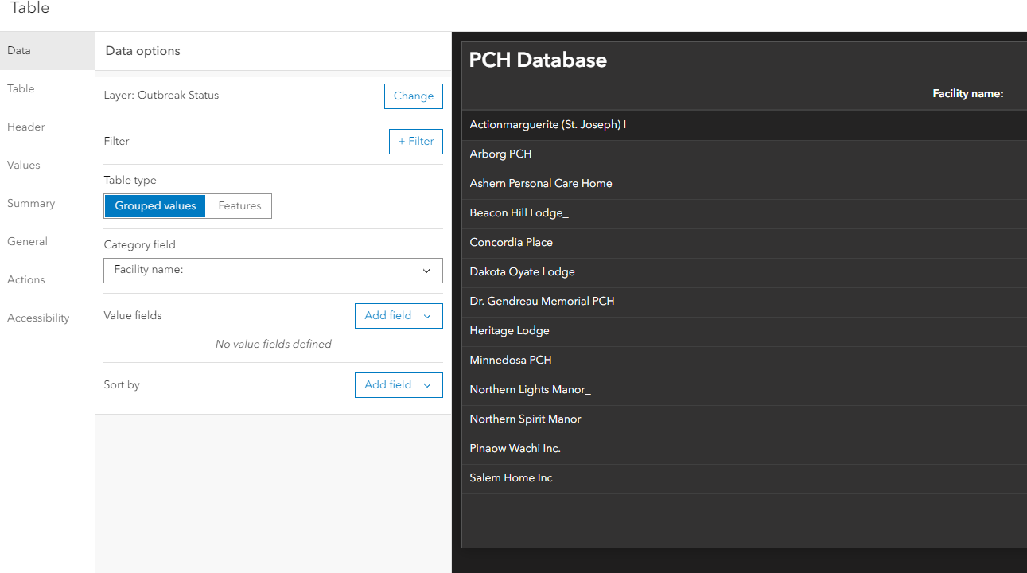Select the Minnedosa PCH row
1027x573 pixels.
744,361
